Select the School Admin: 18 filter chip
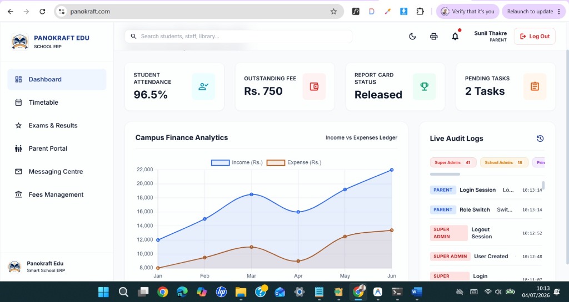Screen dimensions: 569x302 point(503,162)
